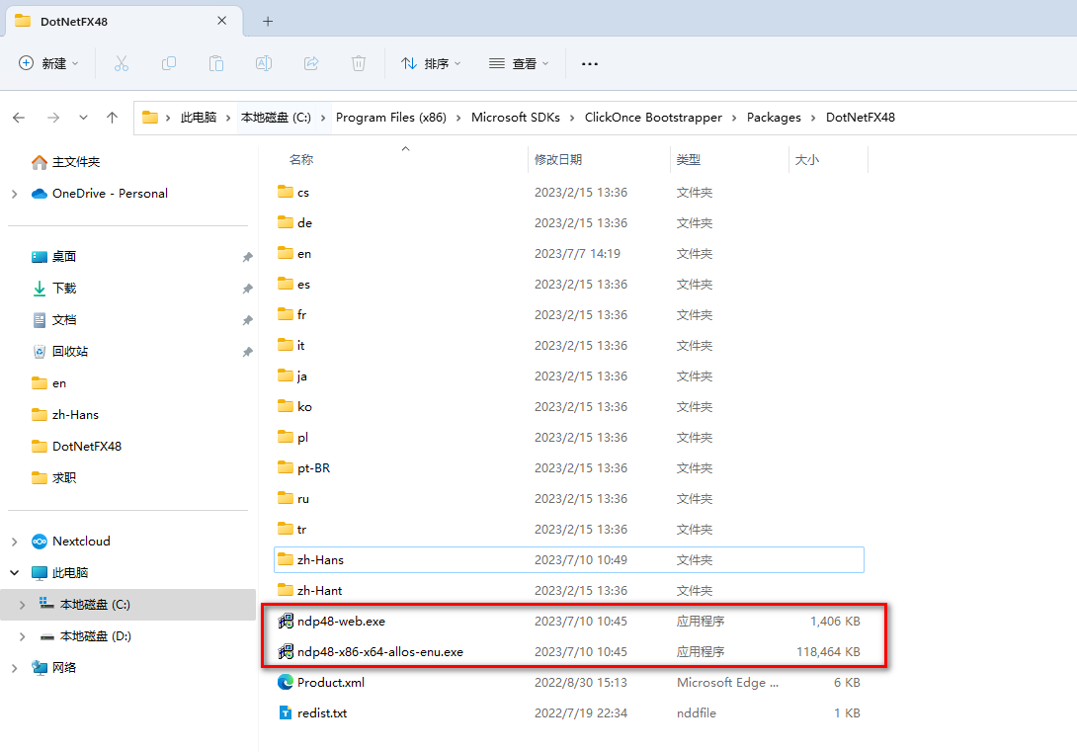Open the 新建 (New) dropdown
Viewport: 1077px width, 752px height.
[x=48, y=63]
